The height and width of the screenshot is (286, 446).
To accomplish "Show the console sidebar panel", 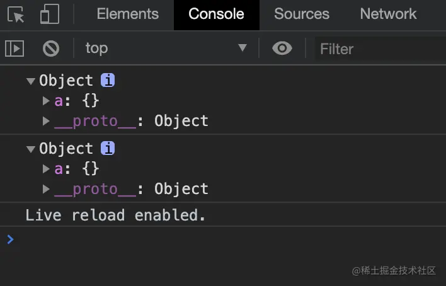I will point(14,48).
